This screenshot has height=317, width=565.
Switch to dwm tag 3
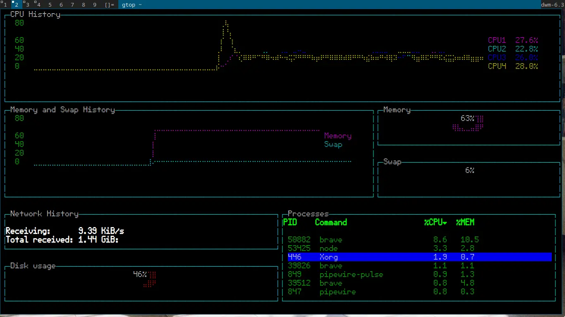coord(27,5)
